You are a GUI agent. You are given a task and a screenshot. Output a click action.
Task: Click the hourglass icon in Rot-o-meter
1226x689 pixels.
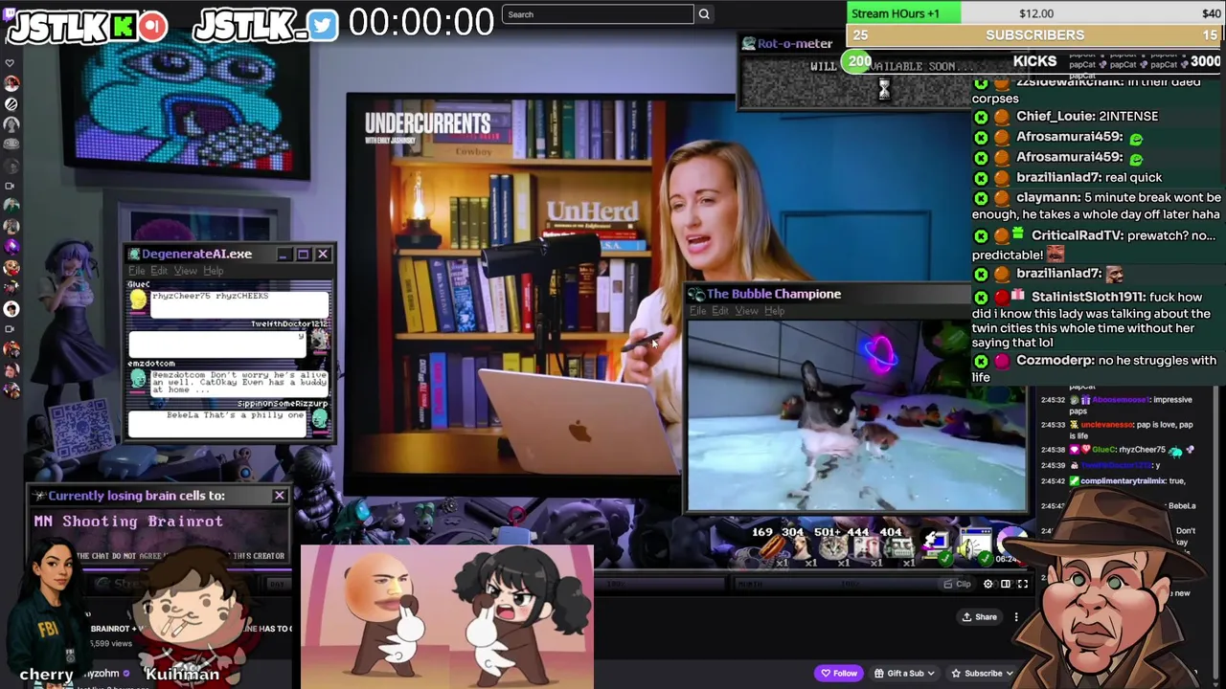point(884,89)
